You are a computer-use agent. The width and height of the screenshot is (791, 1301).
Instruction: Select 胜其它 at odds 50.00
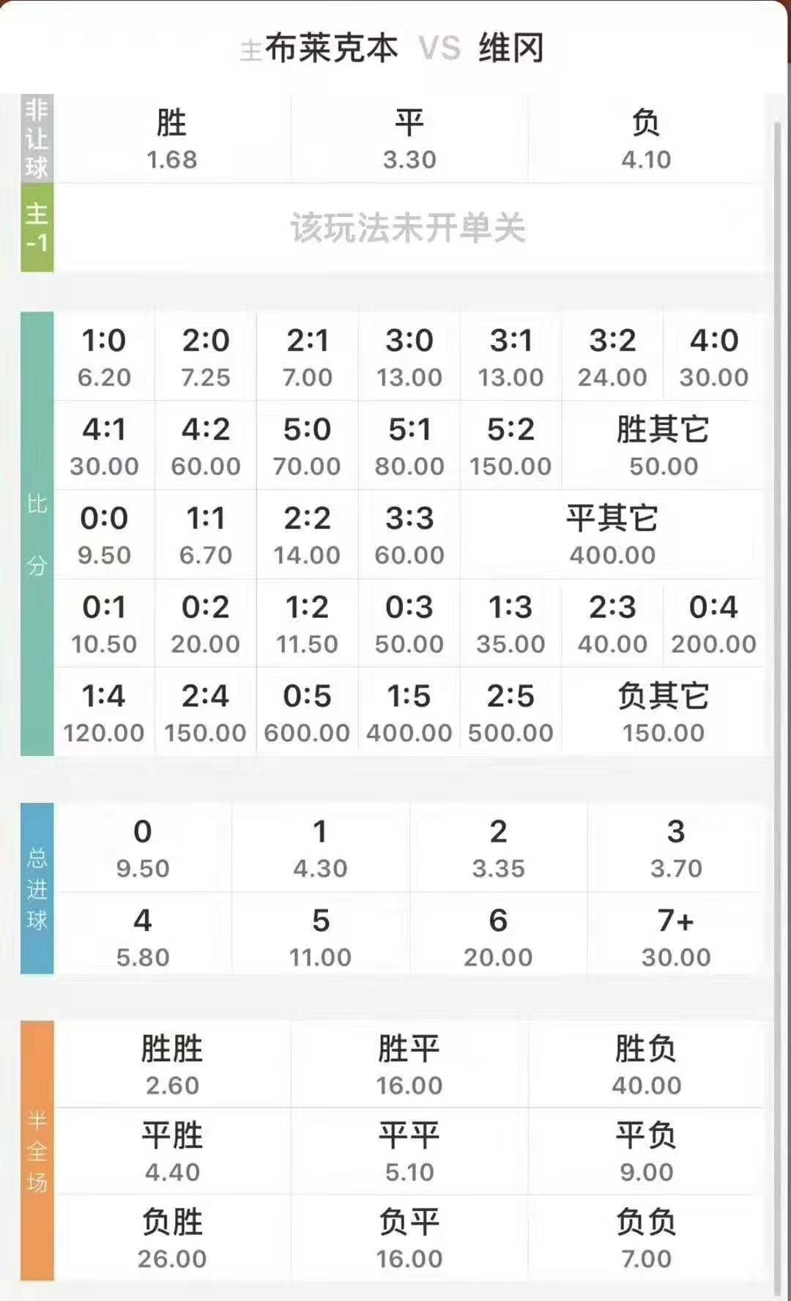(663, 446)
